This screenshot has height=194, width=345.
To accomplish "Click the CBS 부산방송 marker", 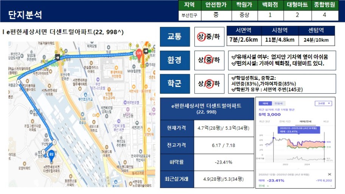I will point(46,135).
